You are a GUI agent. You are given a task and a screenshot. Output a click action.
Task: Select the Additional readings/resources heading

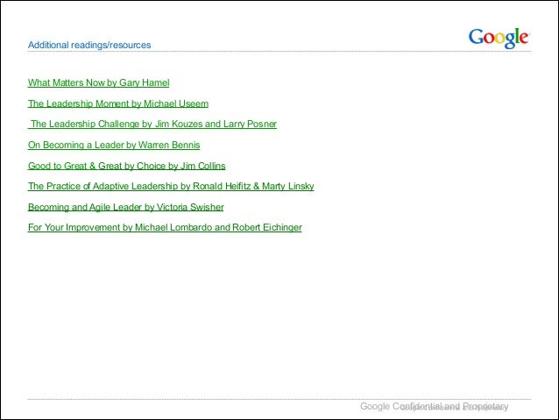click(89, 45)
